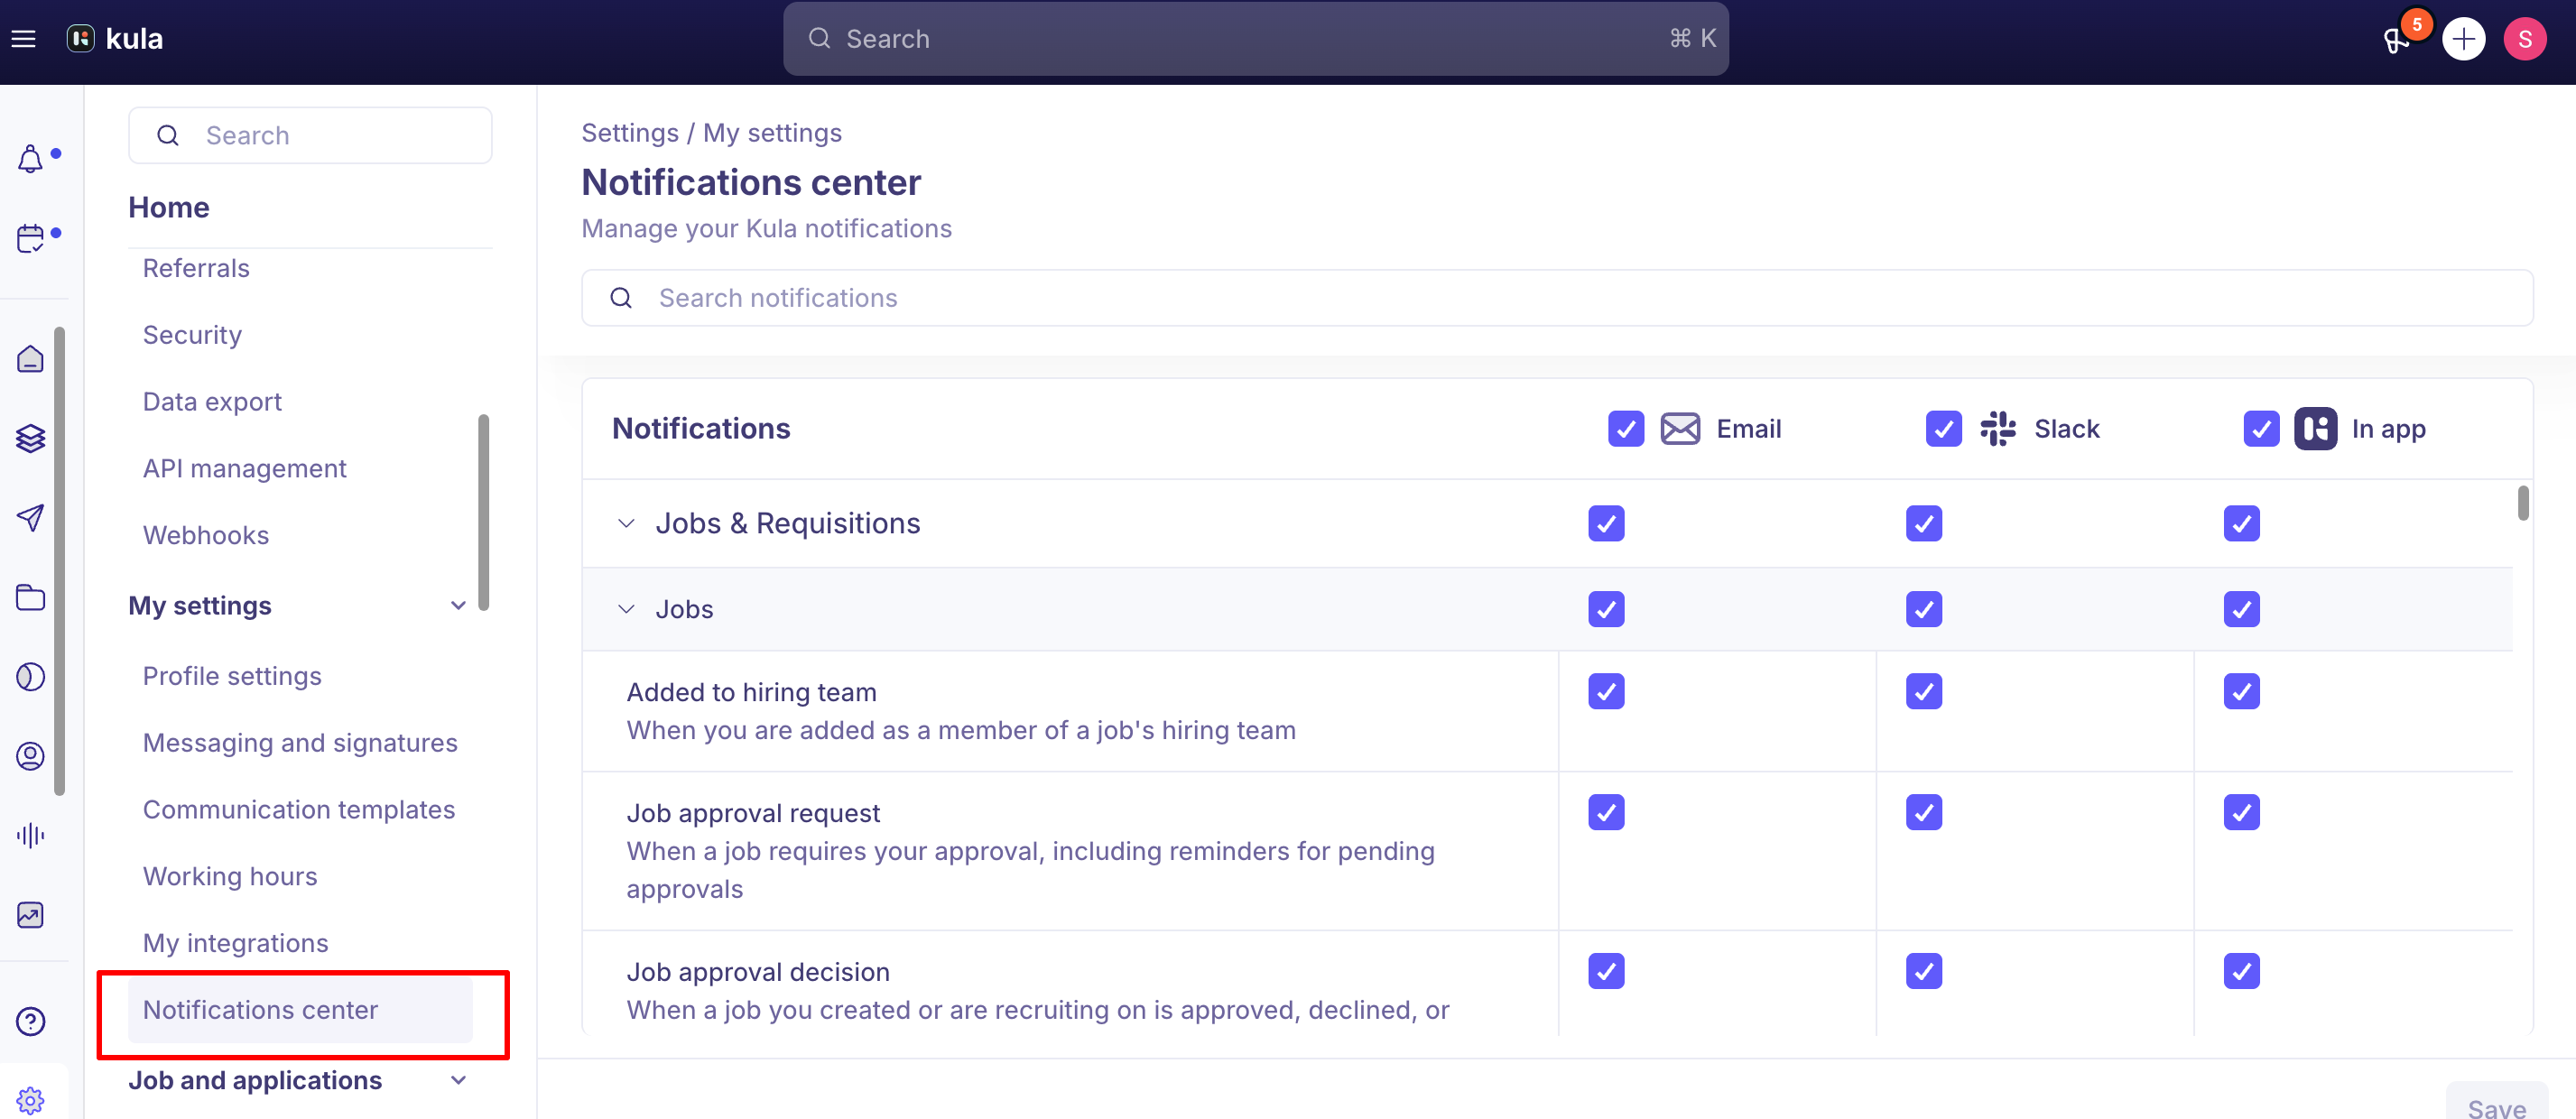
Task: Expand the Job and applications group
Action: pyautogui.click(x=458, y=1080)
